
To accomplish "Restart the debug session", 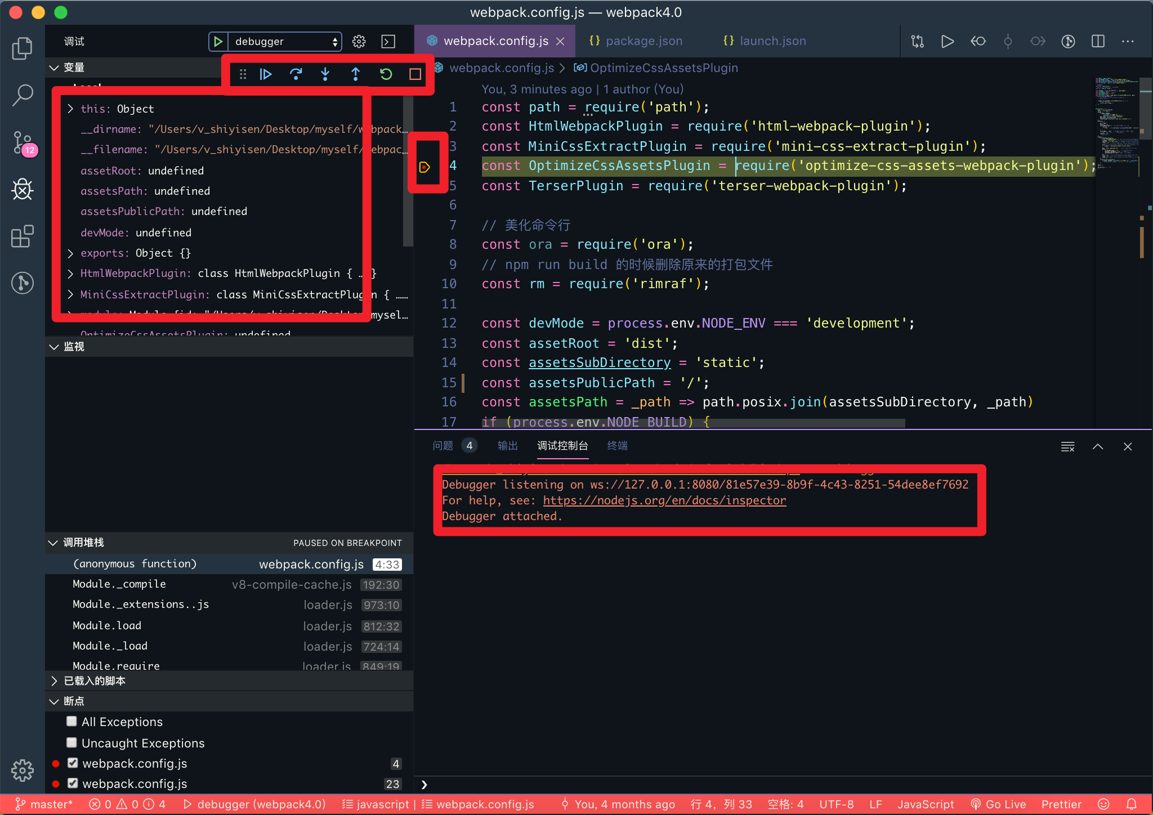I will (x=386, y=74).
